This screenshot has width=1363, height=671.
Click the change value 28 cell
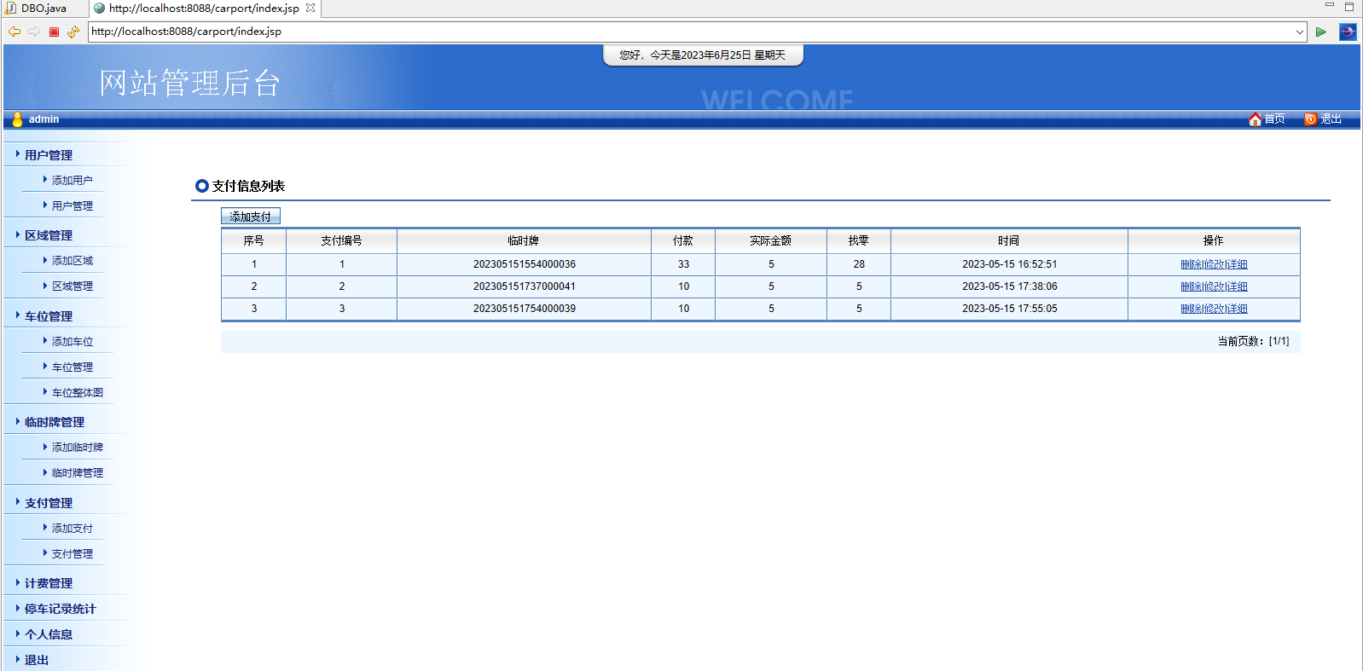859,264
